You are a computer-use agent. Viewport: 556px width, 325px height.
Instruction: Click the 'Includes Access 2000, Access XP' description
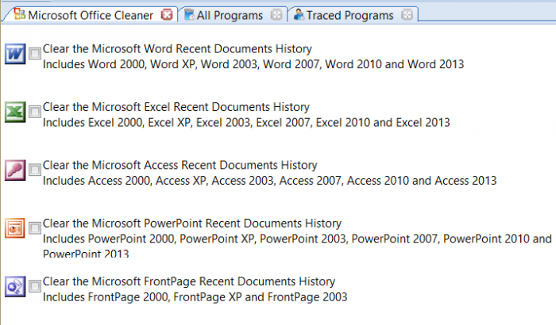point(270,181)
